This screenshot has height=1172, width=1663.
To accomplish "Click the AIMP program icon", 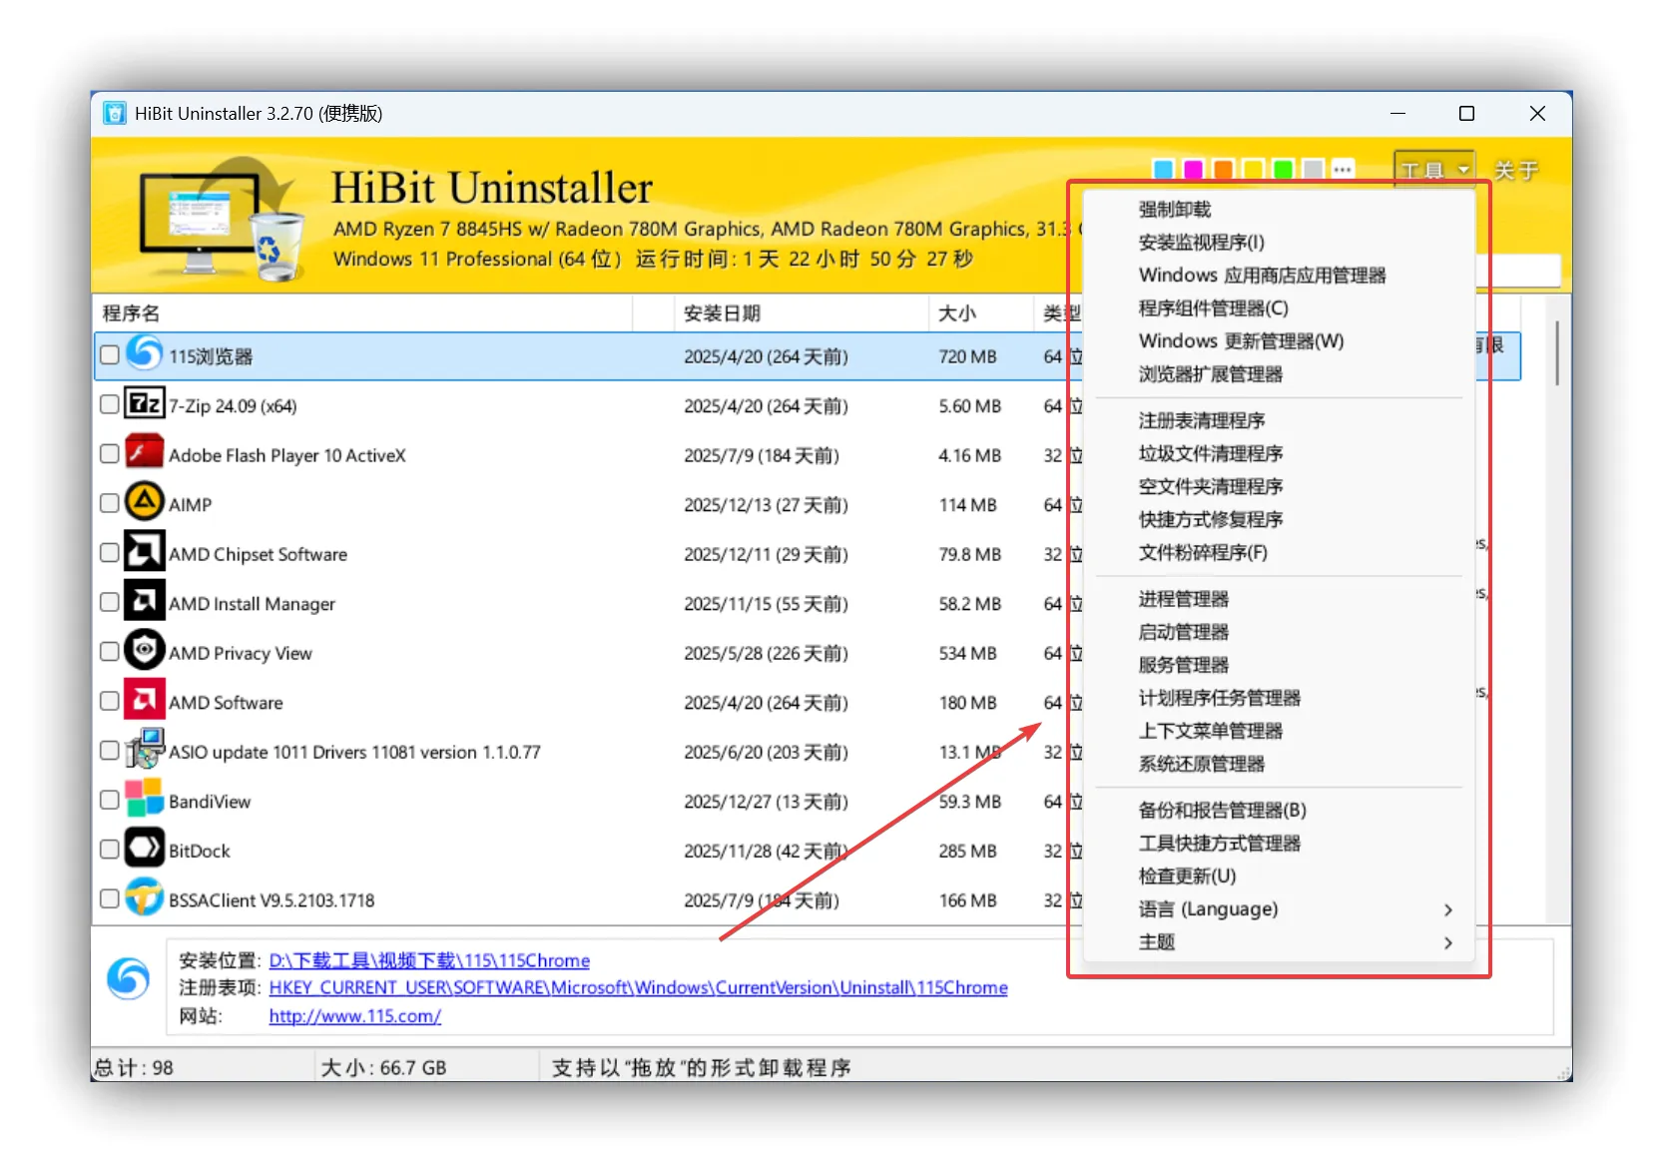I will click(145, 503).
